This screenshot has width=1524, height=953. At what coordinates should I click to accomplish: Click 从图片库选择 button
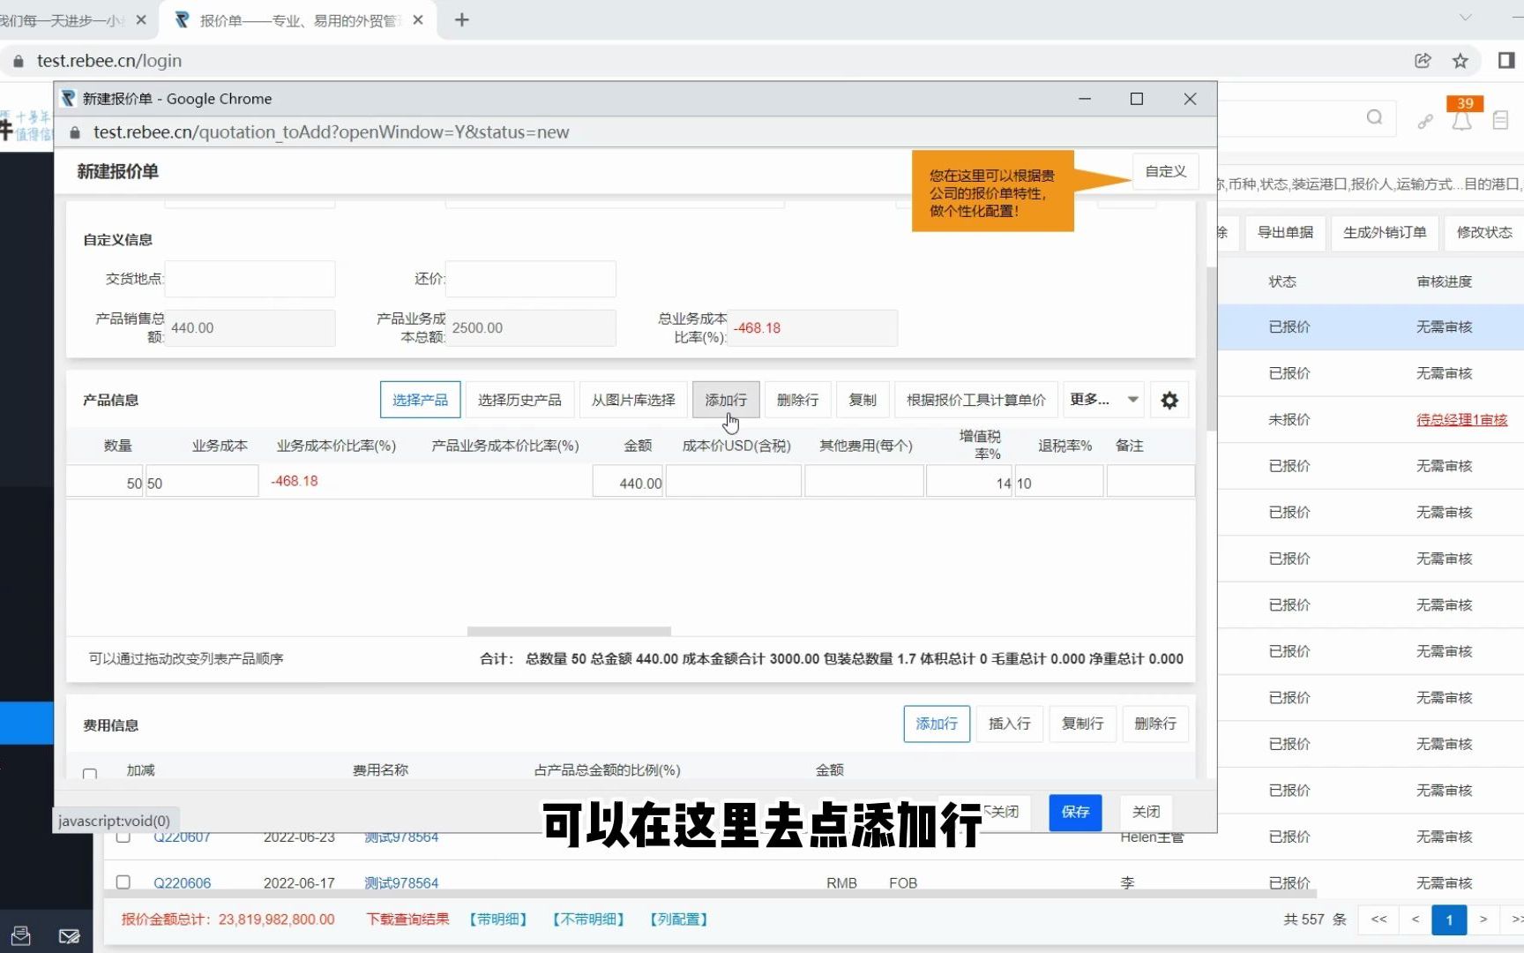(x=632, y=400)
